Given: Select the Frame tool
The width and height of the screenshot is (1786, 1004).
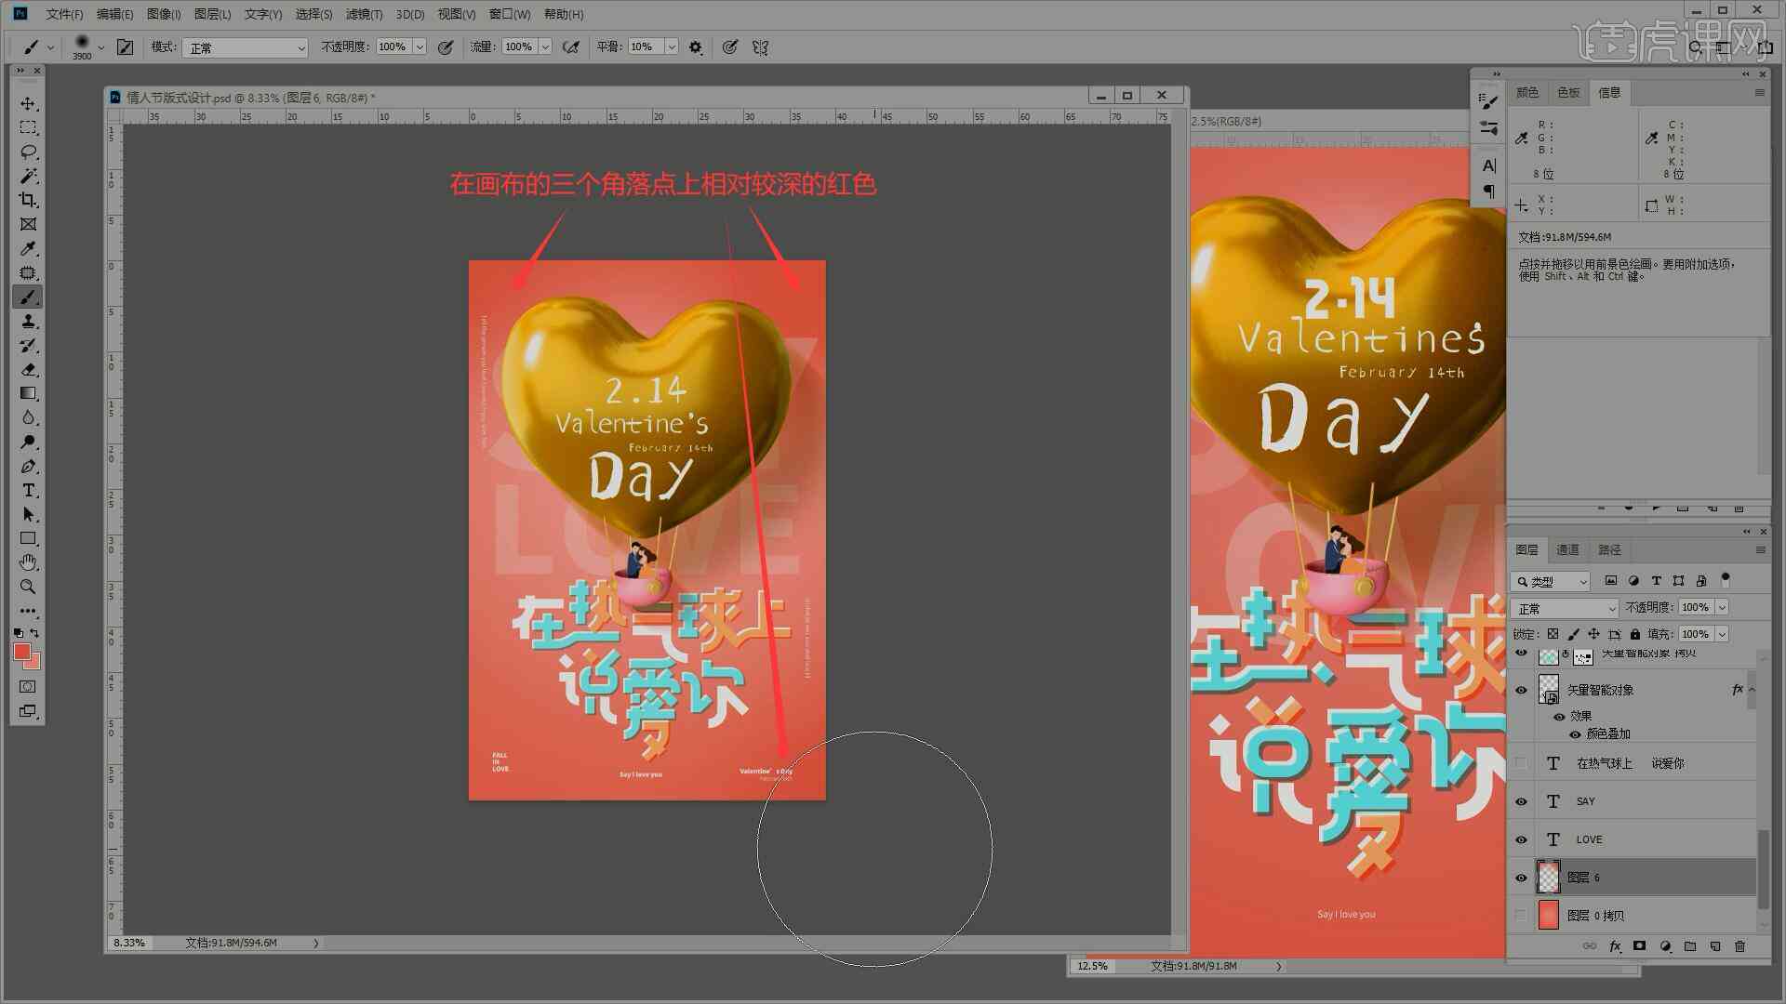Looking at the screenshot, I should (x=28, y=224).
